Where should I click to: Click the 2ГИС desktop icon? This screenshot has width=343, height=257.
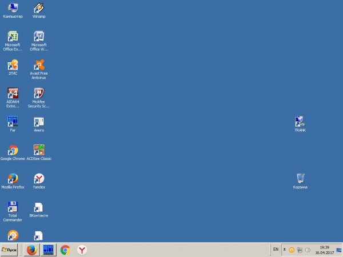click(x=13, y=65)
